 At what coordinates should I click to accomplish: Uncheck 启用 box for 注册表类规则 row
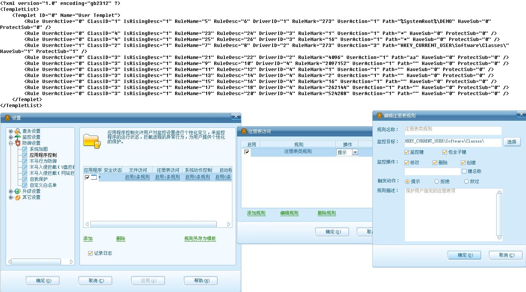point(247,152)
